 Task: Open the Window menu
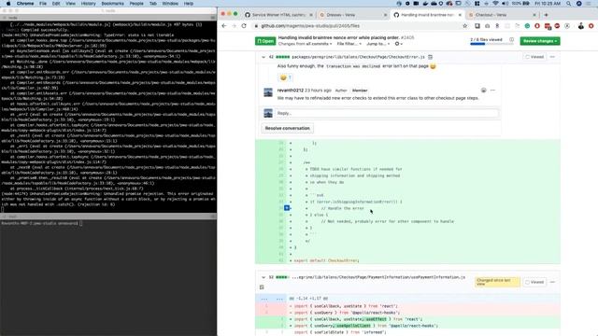pos(170,4)
